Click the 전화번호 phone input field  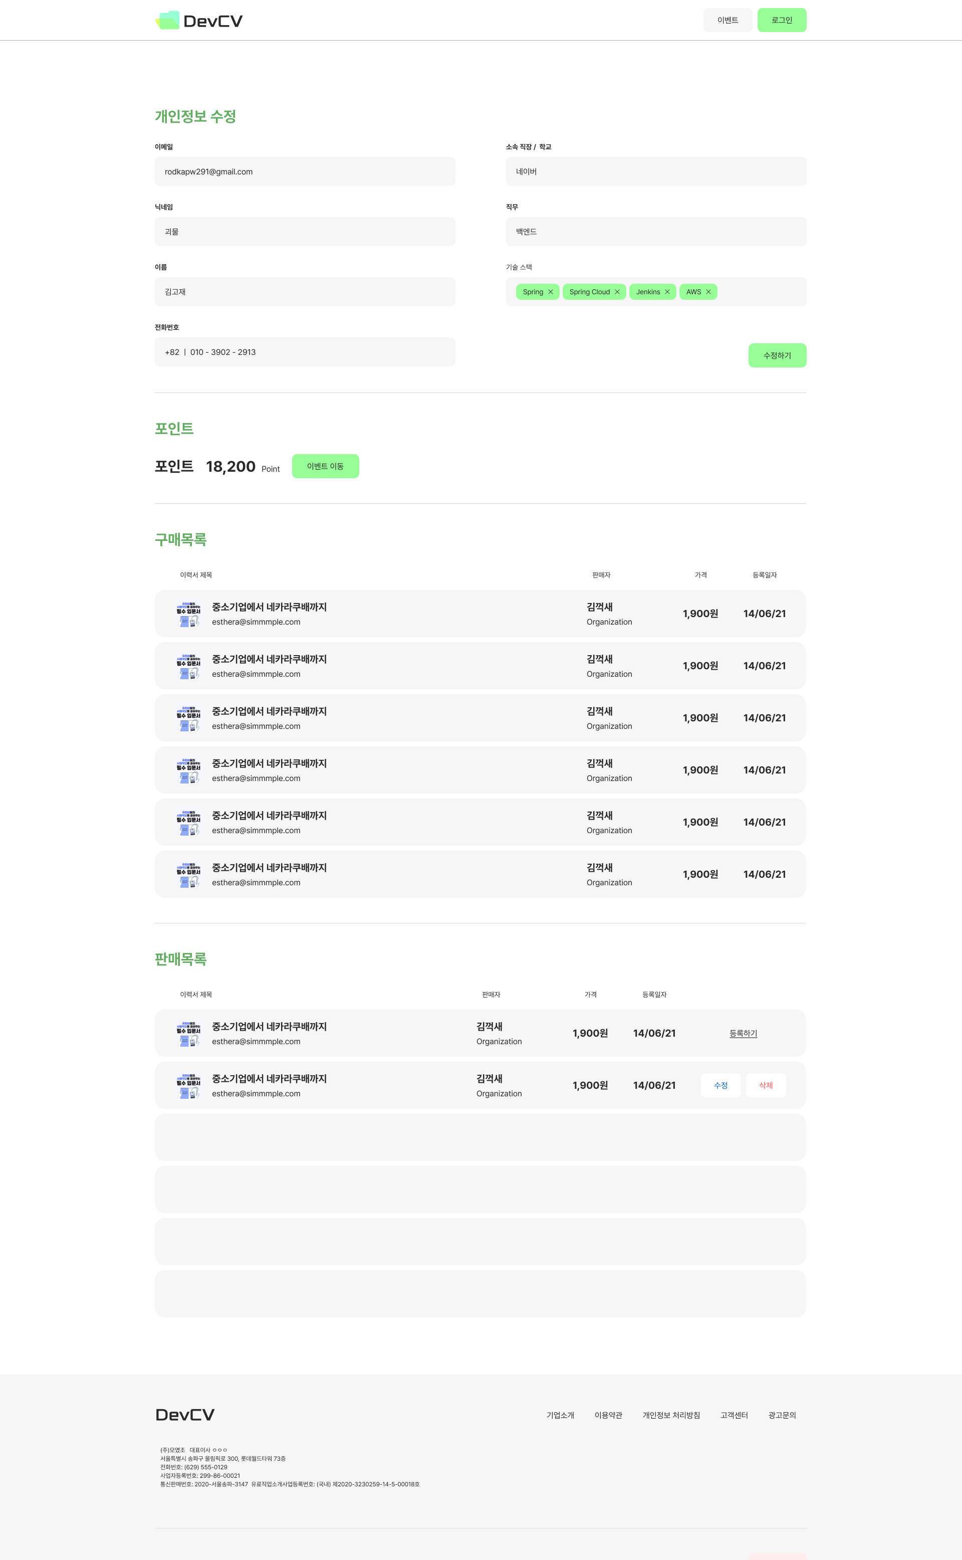(305, 352)
